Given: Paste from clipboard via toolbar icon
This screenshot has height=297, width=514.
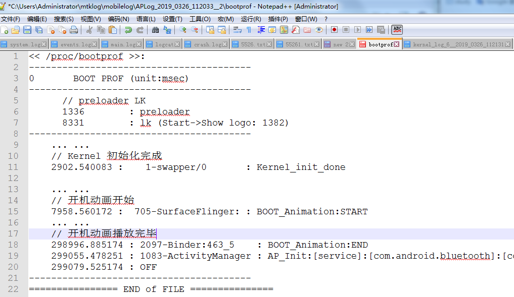Looking at the screenshot, I should coord(112,31).
